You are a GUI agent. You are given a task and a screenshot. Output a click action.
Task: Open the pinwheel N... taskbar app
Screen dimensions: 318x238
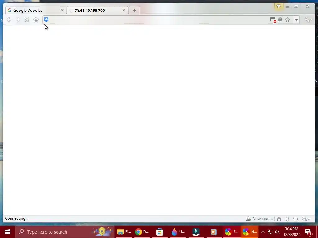pyautogui.click(x=249, y=232)
